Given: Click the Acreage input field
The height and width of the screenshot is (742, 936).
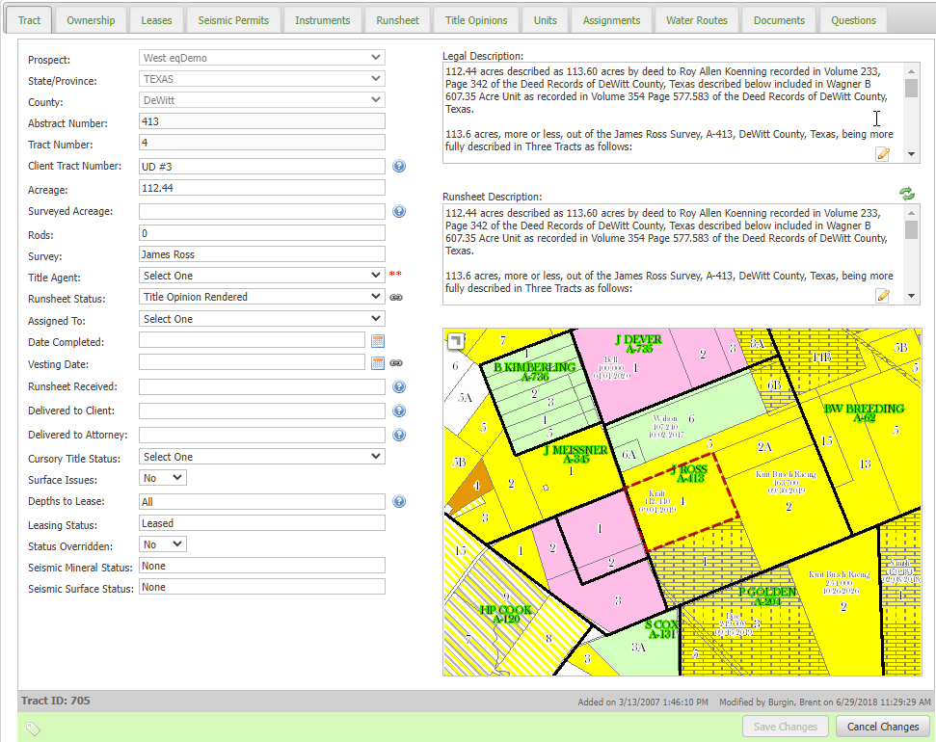Looking at the screenshot, I should (x=261, y=188).
